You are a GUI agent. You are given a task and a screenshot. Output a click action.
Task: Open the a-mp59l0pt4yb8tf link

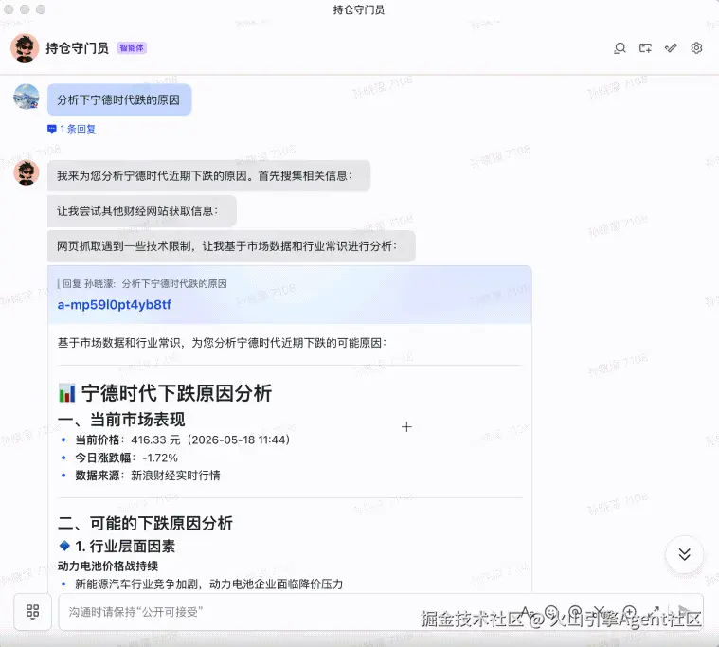[115, 305]
